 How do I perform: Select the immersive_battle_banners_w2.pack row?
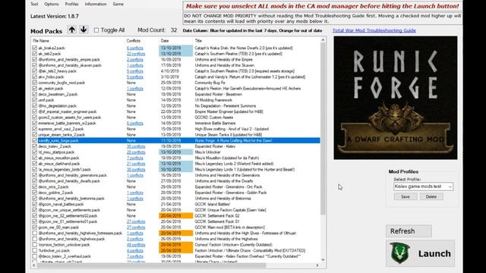(x=175, y=123)
